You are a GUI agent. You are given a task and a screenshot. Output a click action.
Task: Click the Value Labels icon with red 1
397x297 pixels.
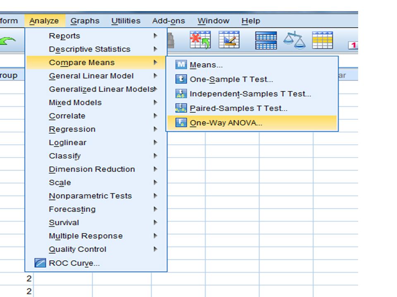(x=353, y=45)
